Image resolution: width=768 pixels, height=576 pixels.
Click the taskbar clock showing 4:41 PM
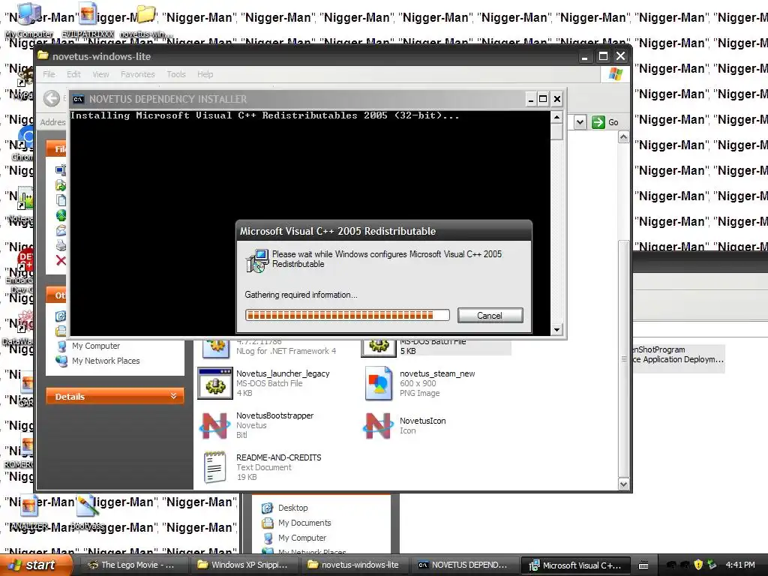click(x=740, y=565)
